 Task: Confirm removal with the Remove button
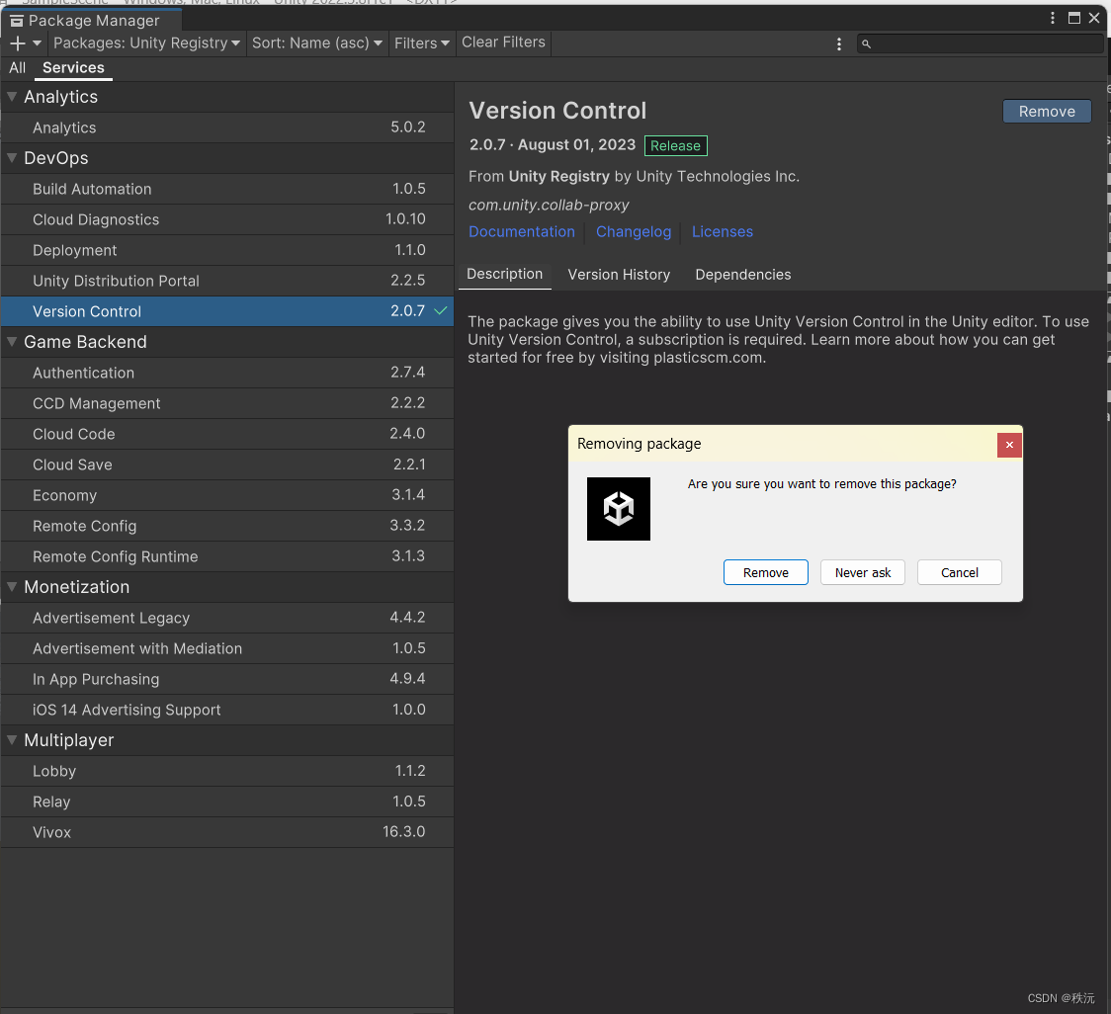[x=765, y=571]
